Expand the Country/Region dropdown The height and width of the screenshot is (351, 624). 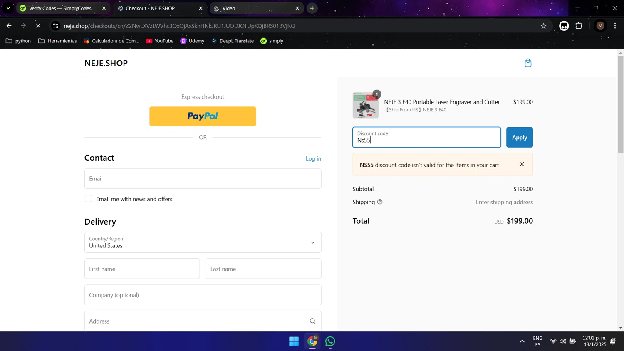pos(203,242)
